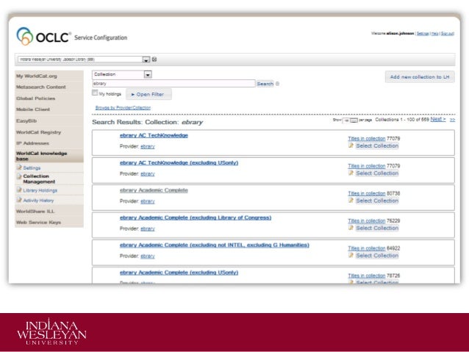Click the Search button
469x352 pixels.
[x=265, y=84]
